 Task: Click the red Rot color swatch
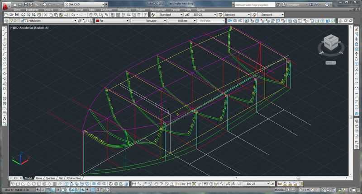[x=97, y=21]
